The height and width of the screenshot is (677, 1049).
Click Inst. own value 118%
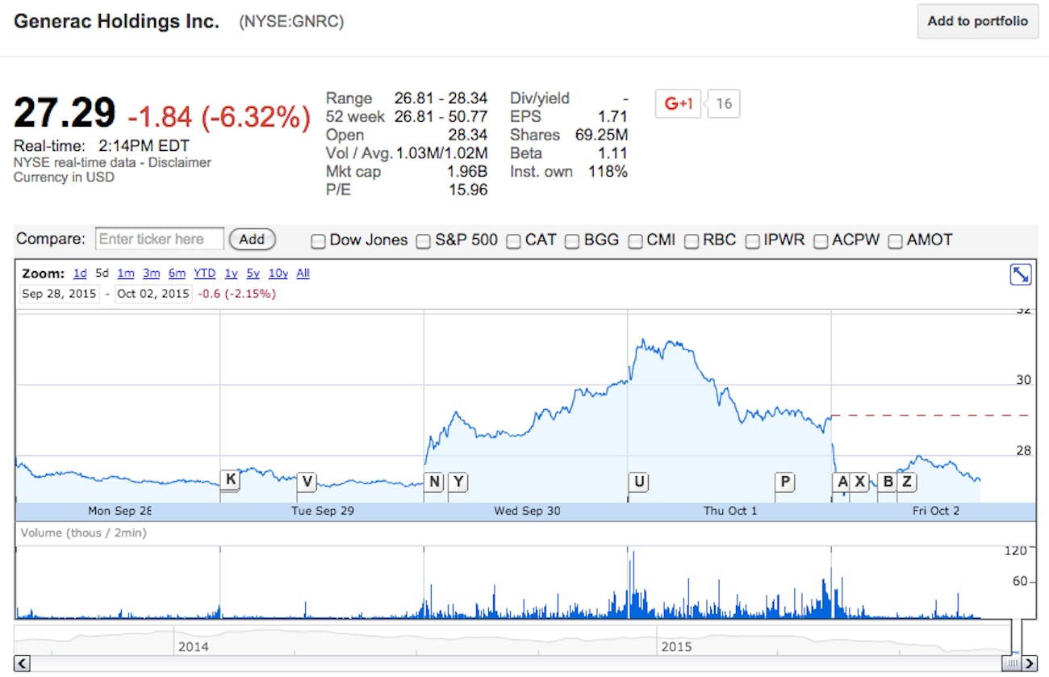click(609, 172)
